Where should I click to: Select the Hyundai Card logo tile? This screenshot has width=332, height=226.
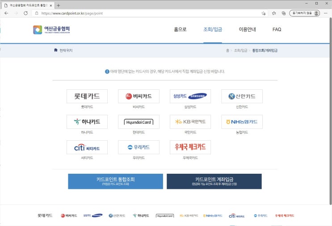[139, 121]
